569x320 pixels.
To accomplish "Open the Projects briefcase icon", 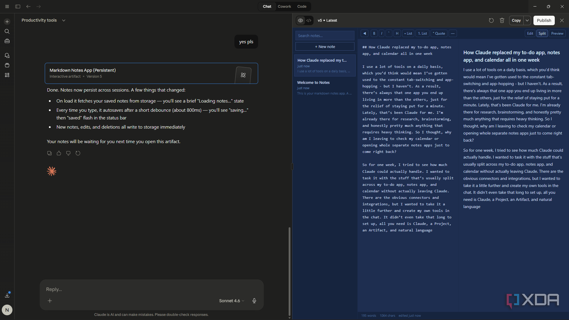I will point(7,41).
